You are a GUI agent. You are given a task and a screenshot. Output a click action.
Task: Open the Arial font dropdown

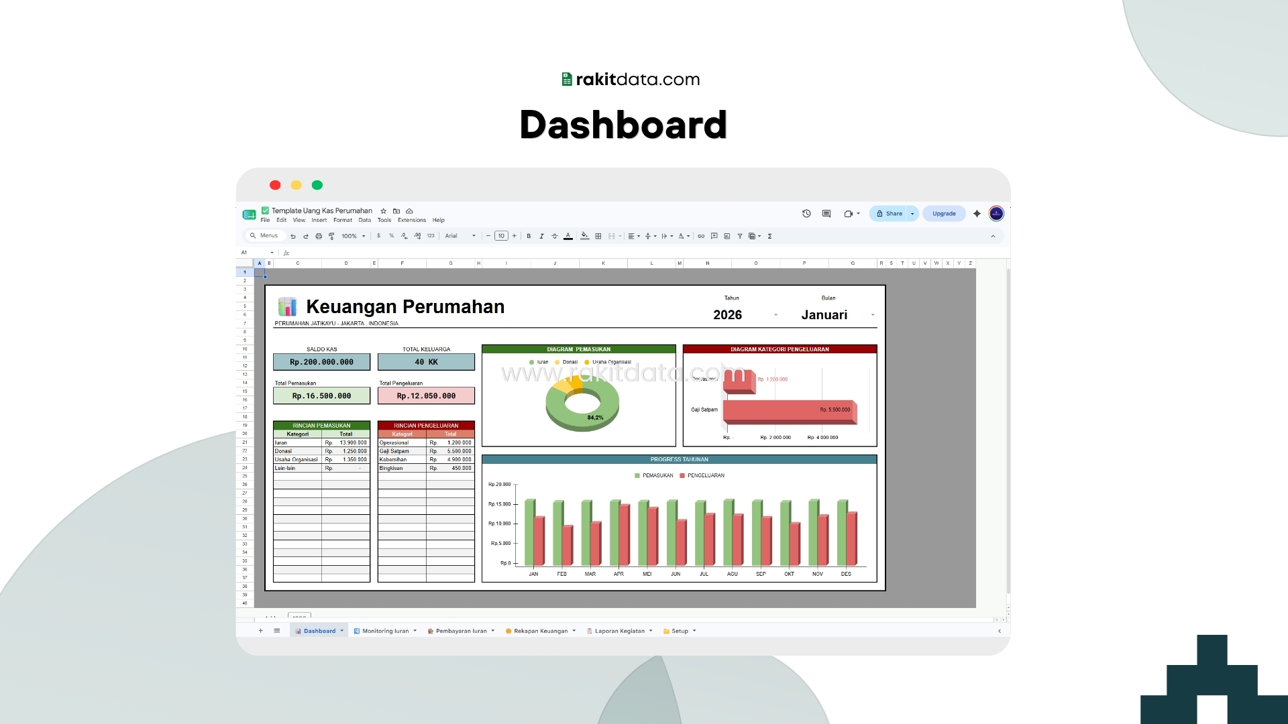click(x=460, y=236)
